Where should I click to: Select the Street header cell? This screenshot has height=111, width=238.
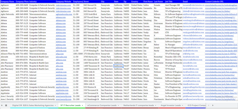[x=92, y=2]
